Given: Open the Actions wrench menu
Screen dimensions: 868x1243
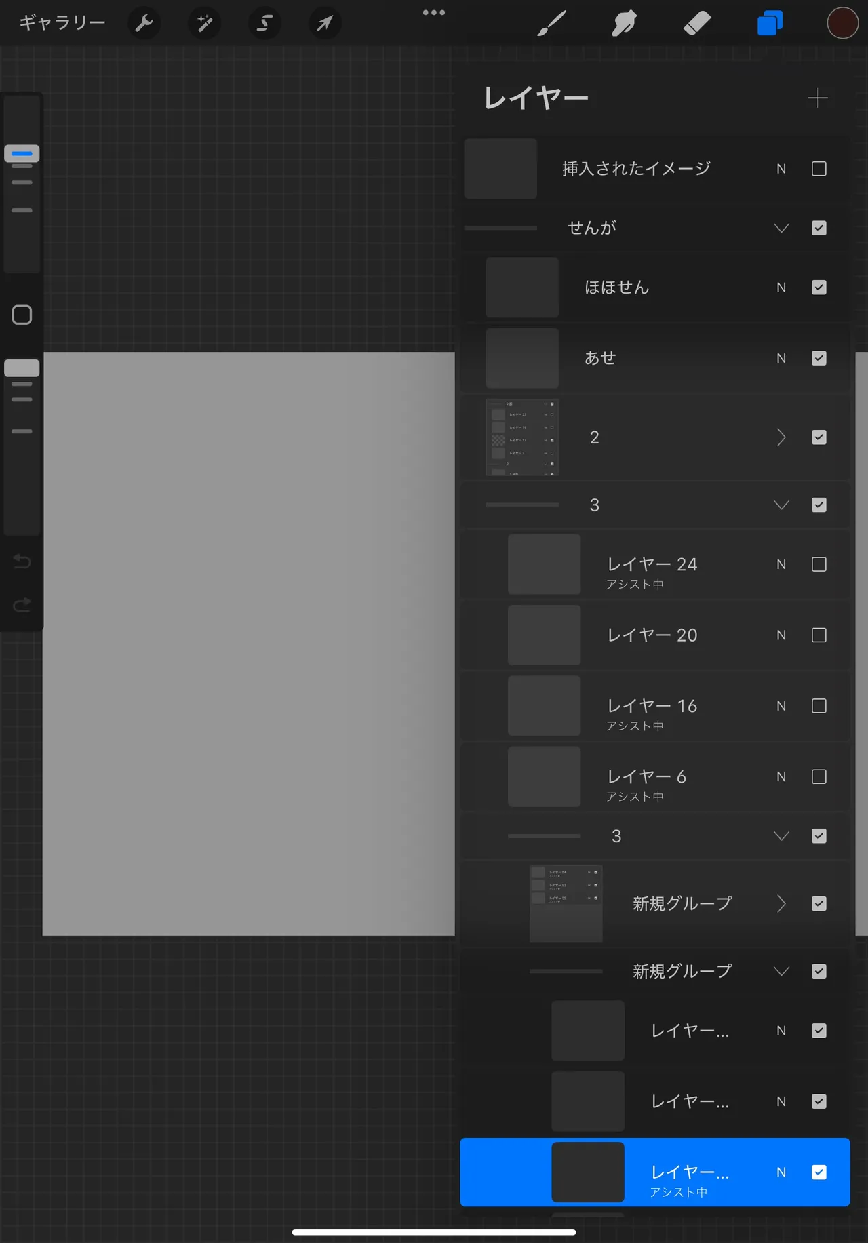Looking at the screenshot, I should [x=144, y=24].
